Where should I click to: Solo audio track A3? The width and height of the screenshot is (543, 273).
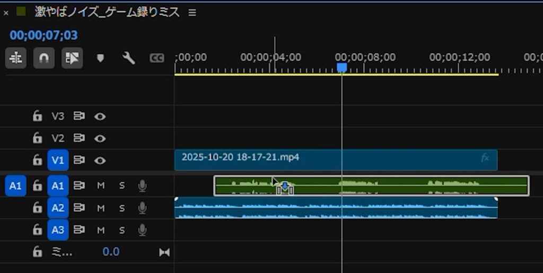point(122,230)
